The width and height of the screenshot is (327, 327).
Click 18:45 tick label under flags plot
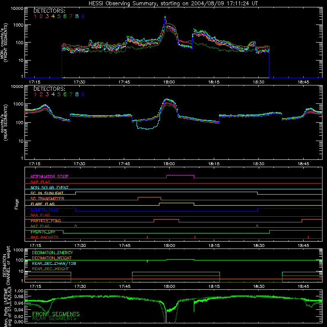tap(303, 246)
